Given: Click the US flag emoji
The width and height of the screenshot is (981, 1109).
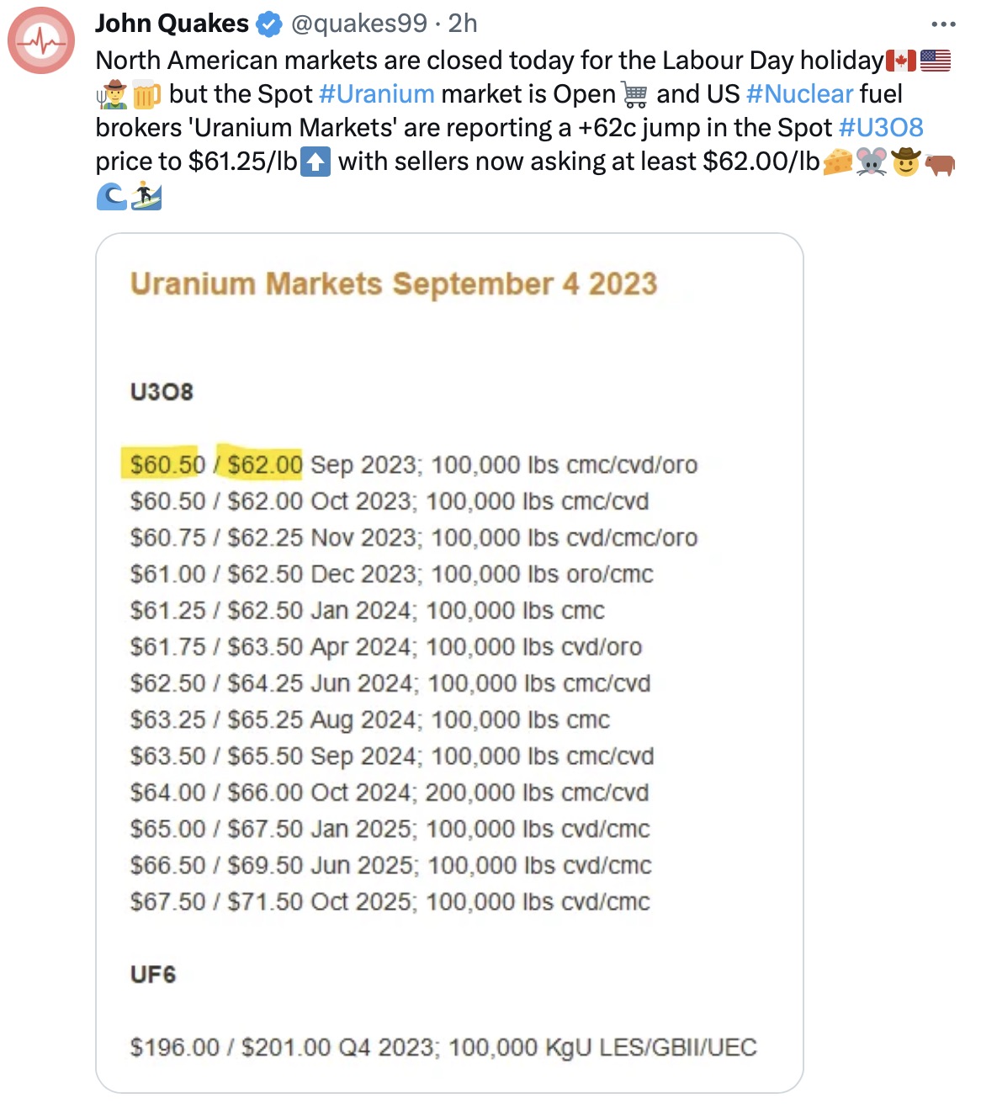Looking at the screenshot, I should (x=934, y=60).
